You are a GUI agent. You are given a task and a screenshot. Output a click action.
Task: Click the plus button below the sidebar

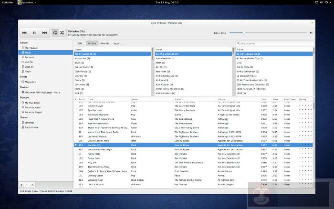point(22,185)
